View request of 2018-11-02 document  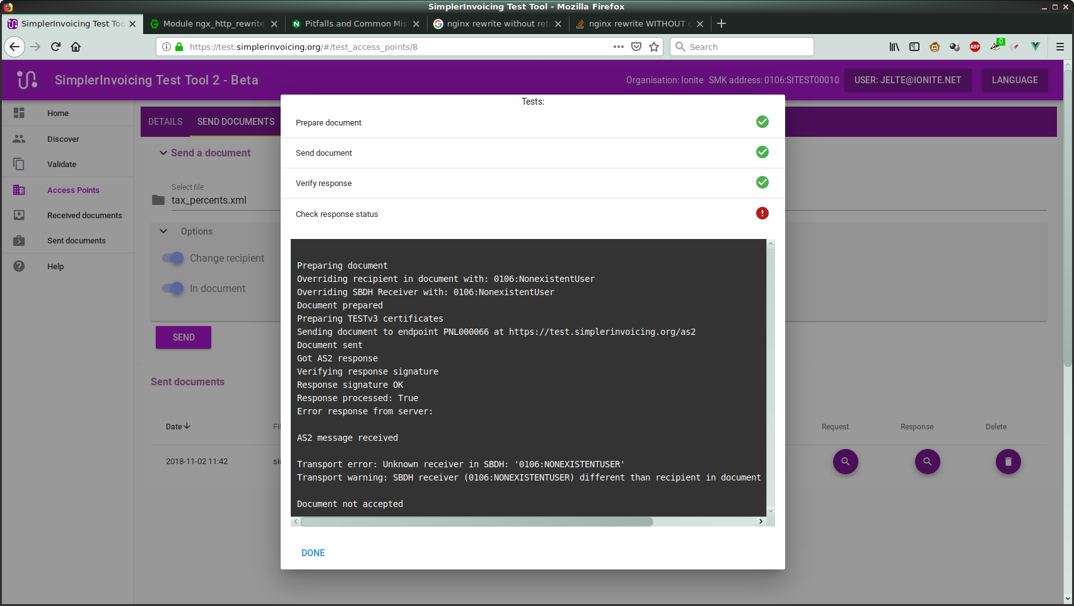coord(845,462)
